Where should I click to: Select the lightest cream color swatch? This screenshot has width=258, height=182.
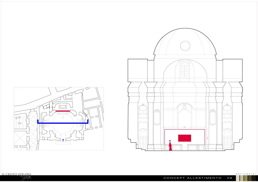pyautogui.click(x=238, y=178)
